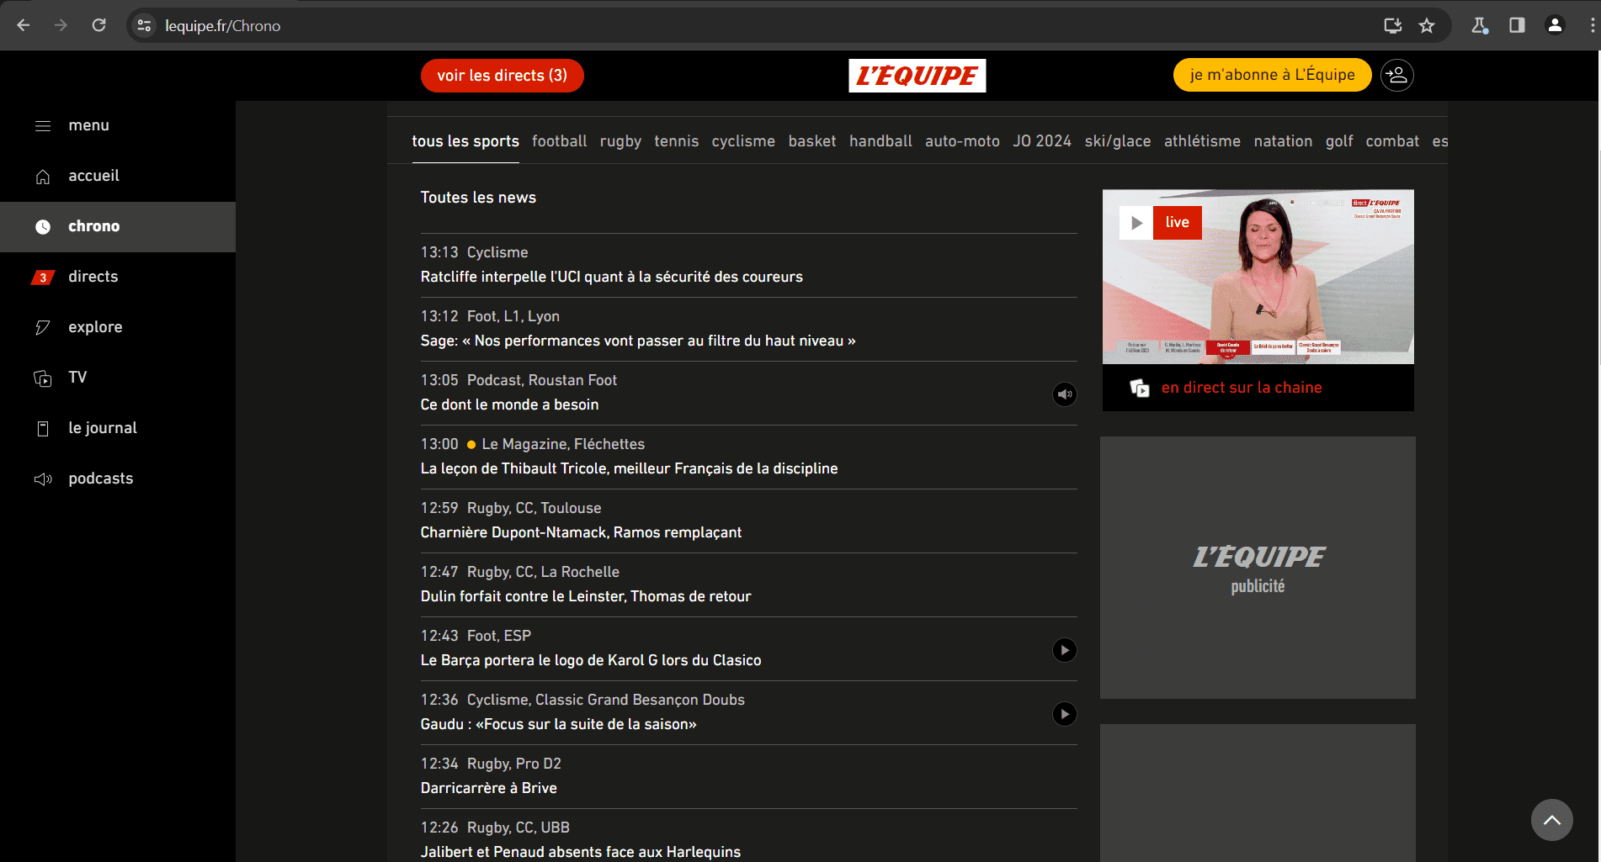The image size is (1601, 862).
Task: View site information icon in address bar
Action: click(145, 25)
